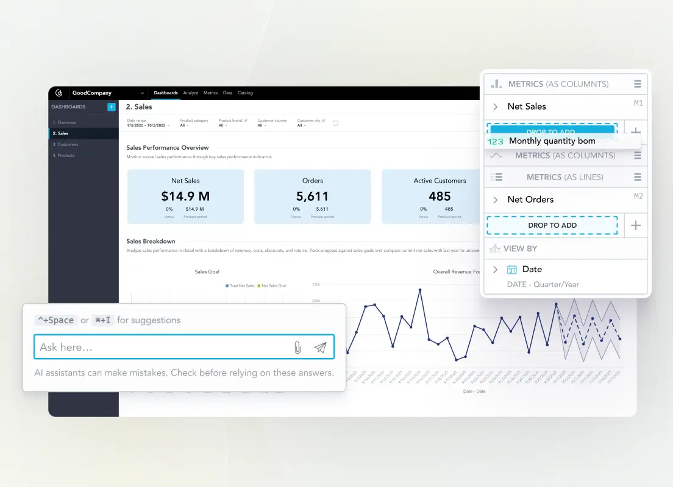Open the workspace switcher chevron next to GoodCompany
Viewport: 673px width, 487px height.
point(143,93)
